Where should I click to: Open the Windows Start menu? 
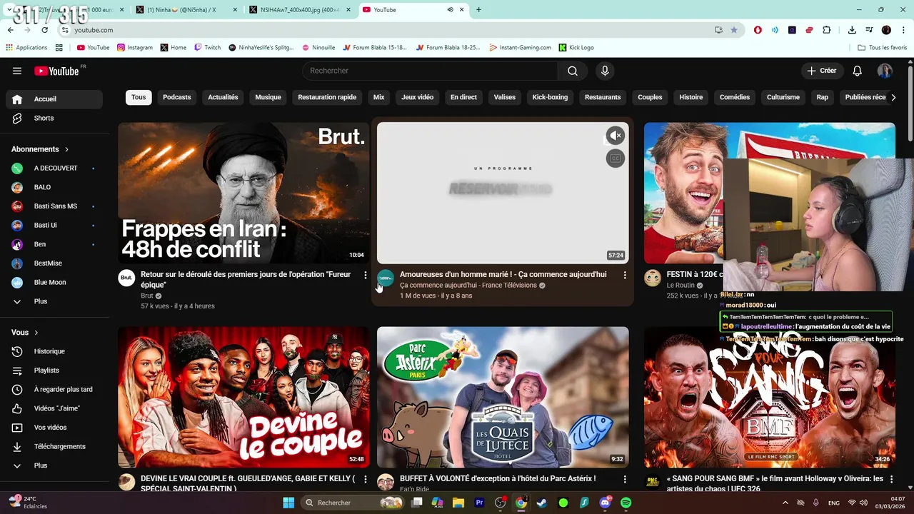[288, 503]
